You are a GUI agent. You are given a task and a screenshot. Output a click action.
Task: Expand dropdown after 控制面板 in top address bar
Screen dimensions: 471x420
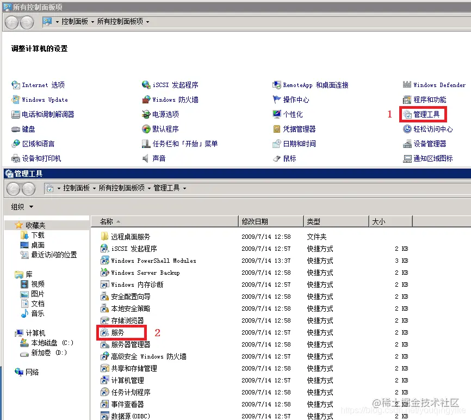click(x=92, y=22)
